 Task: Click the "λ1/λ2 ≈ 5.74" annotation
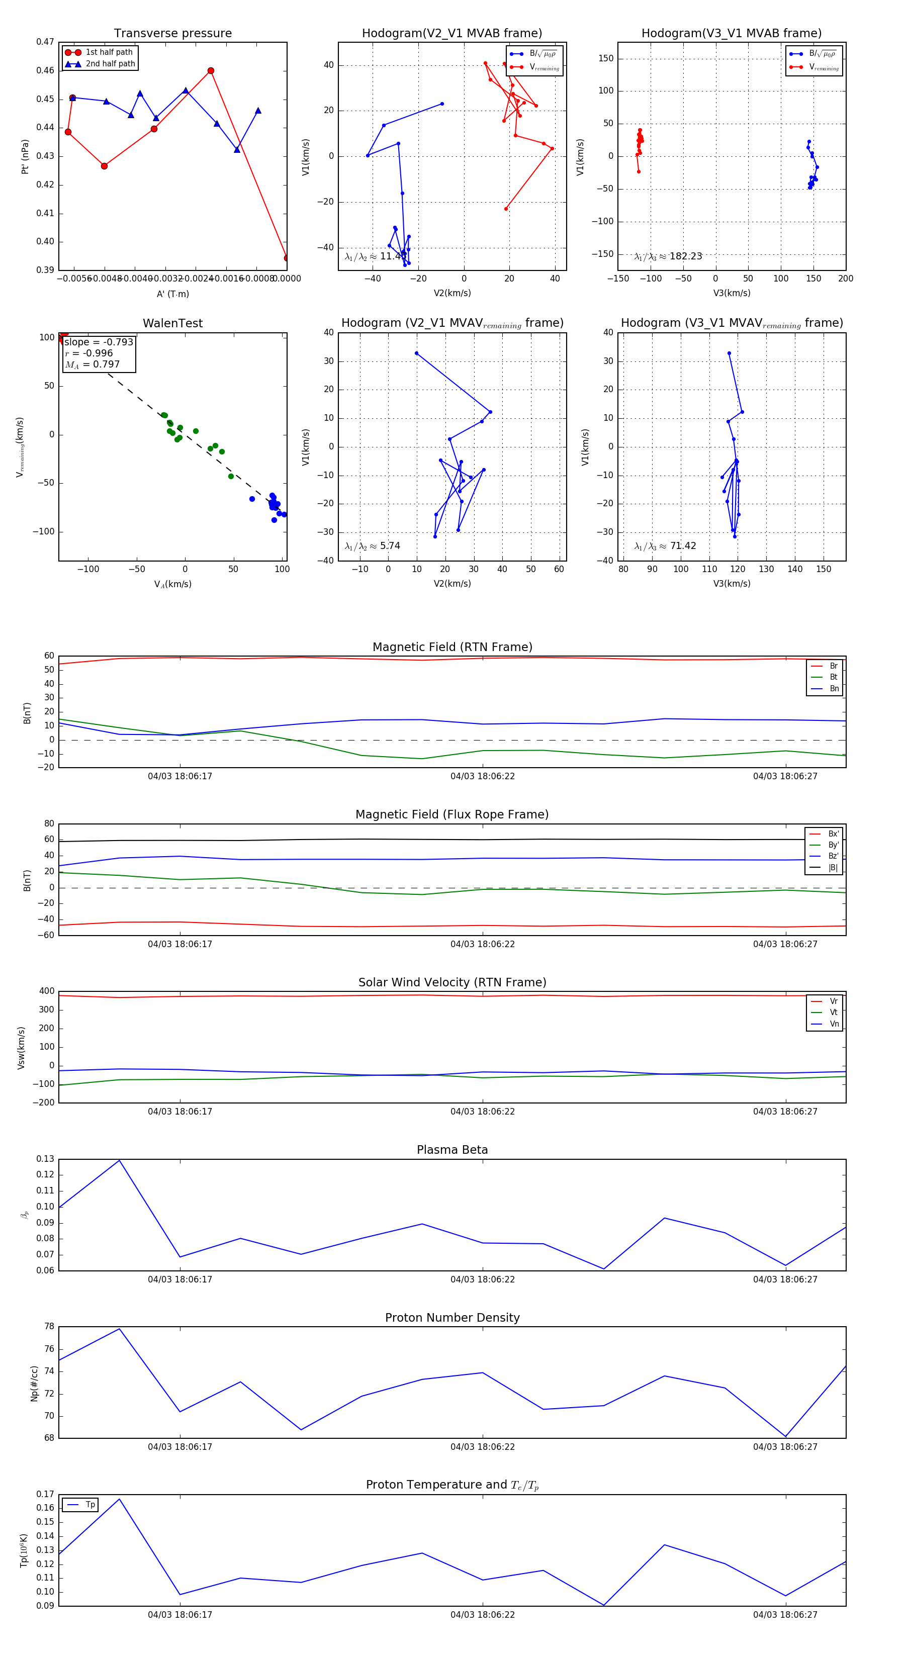pyautogui.click(x=372, y=546)
